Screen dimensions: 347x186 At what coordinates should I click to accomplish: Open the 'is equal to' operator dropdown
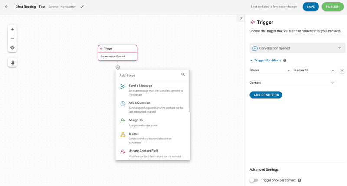[x=314, y=70]
